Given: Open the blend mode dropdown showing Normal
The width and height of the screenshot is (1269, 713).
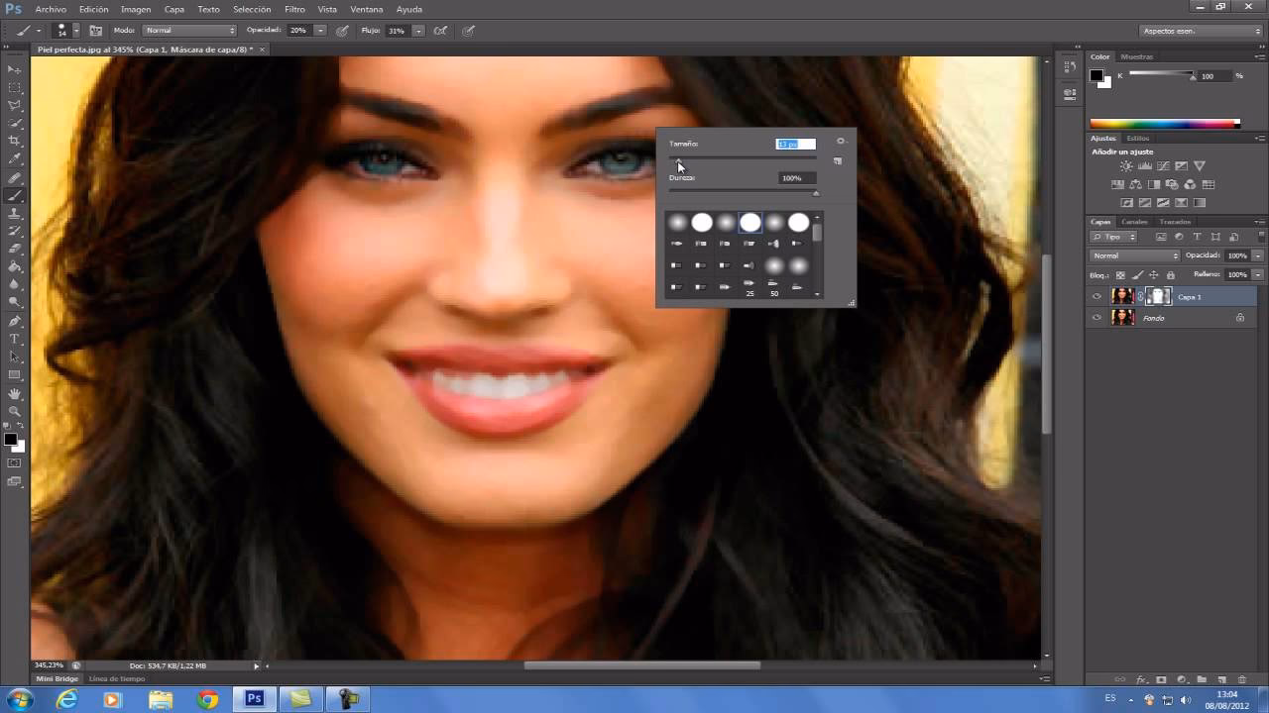Looking at the screenshot, I should click(1133, 255).
